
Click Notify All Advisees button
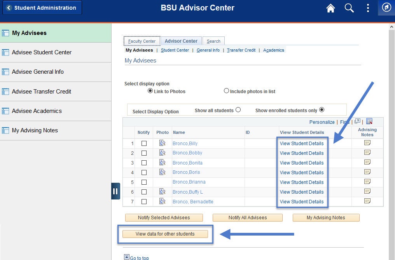tap(248, 218)
